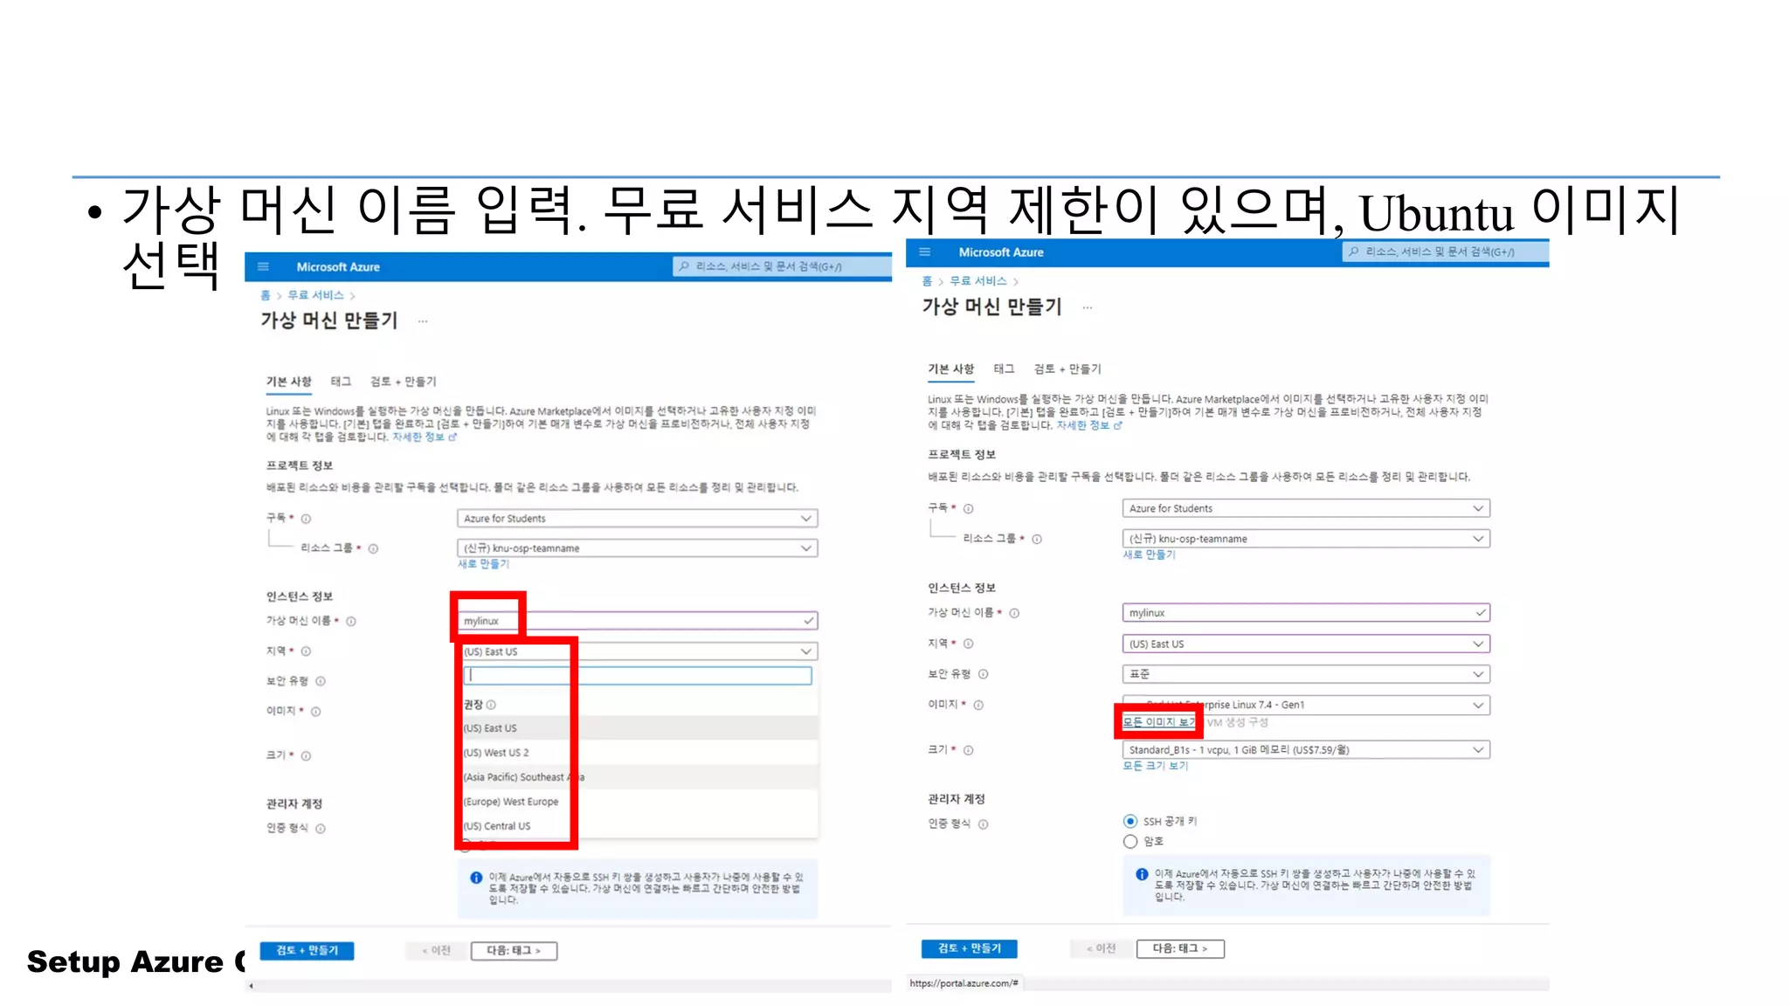Click info icon beside 권장 heading
The height and width of the screenshot is (1006, 1789).
click(491, 705)
